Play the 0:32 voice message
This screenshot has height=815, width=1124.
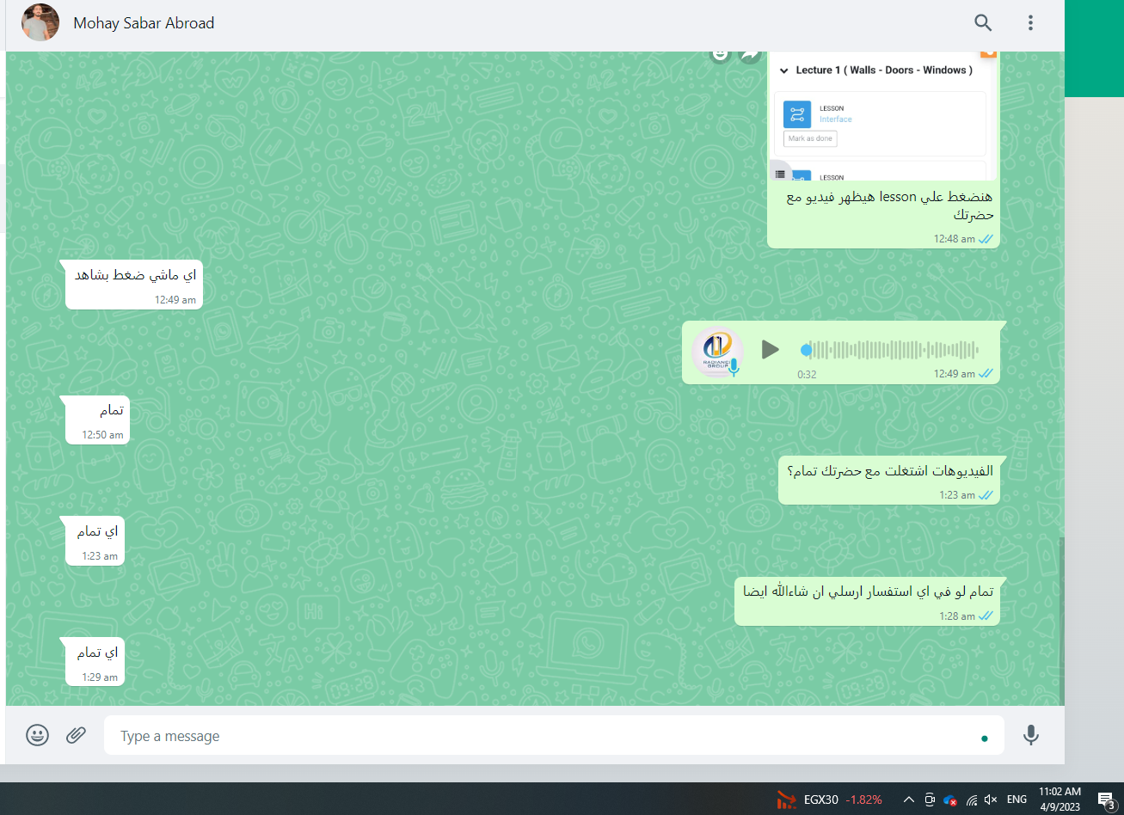[x=770, y=349]
